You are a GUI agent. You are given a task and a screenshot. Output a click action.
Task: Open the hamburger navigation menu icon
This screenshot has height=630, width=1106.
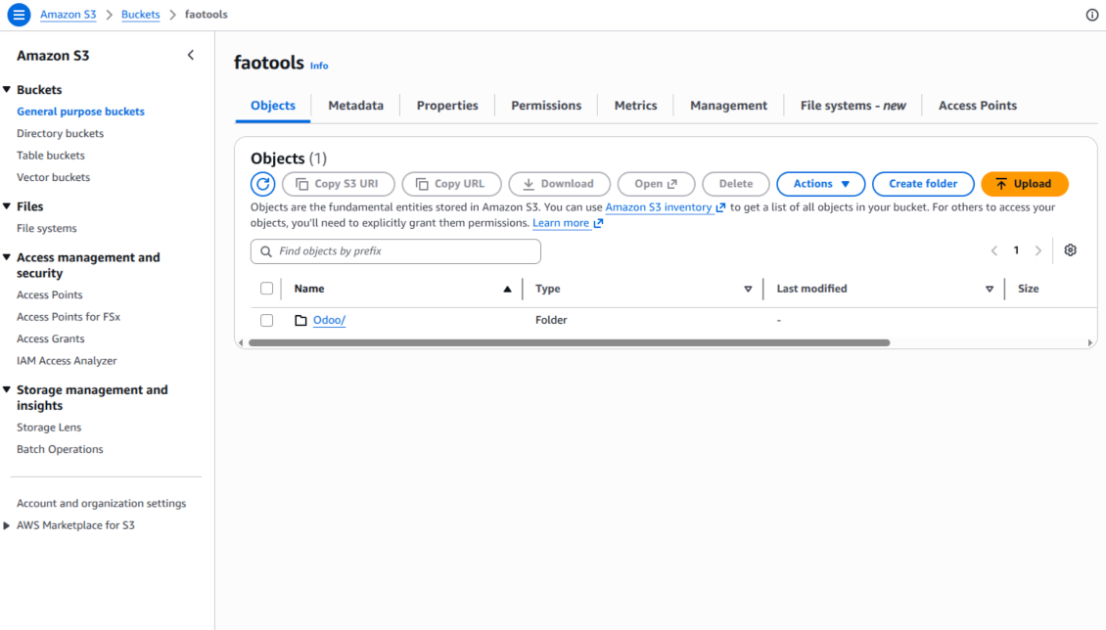19,14
